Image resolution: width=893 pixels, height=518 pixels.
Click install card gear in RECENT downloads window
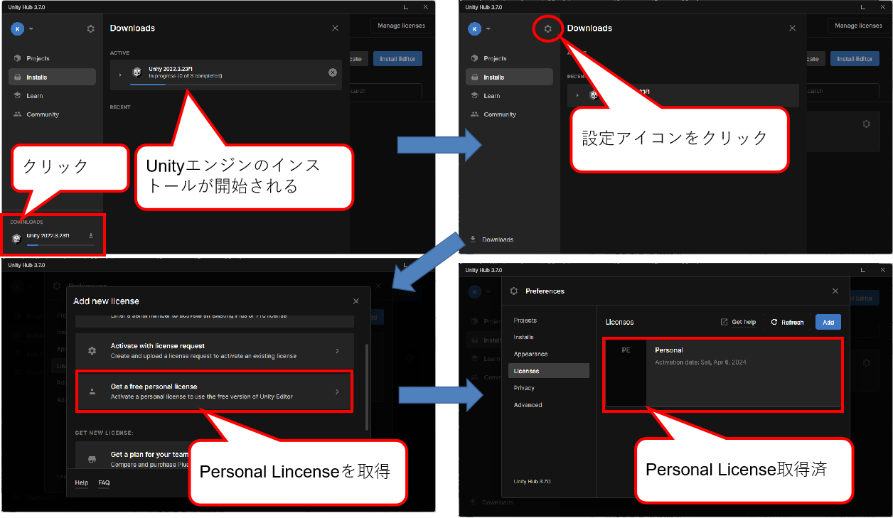pos(866,124)
